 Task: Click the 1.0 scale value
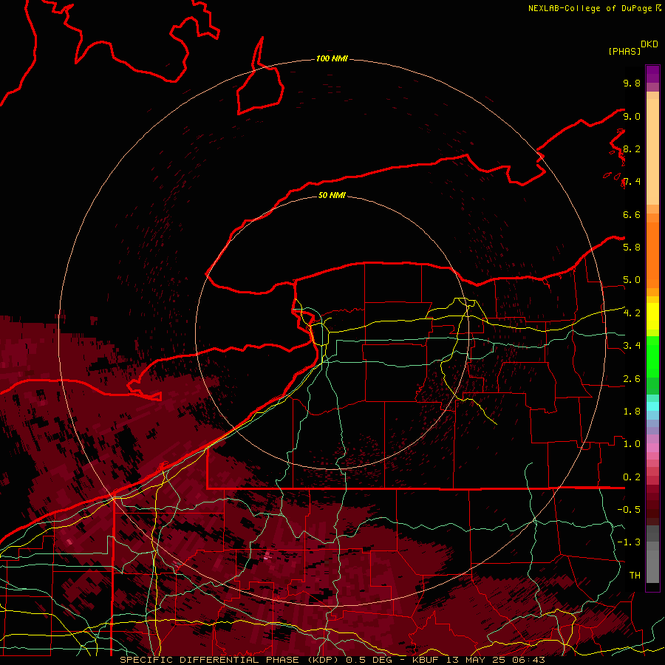[x=632, y=444]
